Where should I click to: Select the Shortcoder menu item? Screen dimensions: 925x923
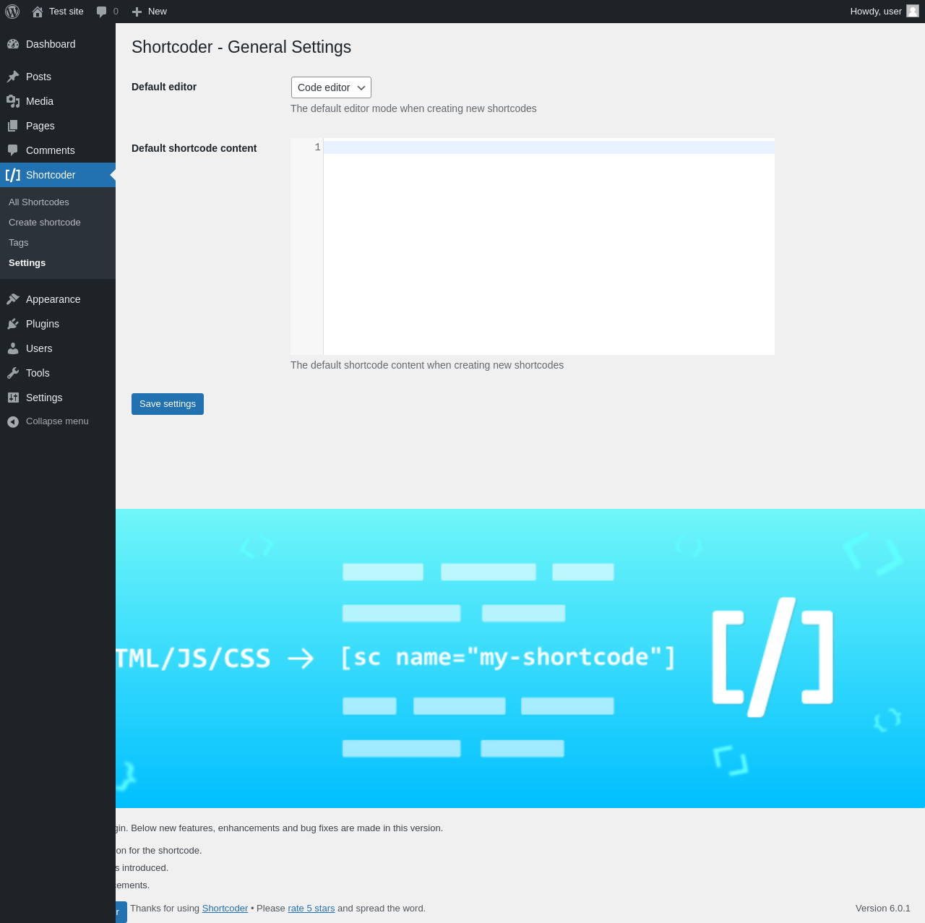(58, 175)
